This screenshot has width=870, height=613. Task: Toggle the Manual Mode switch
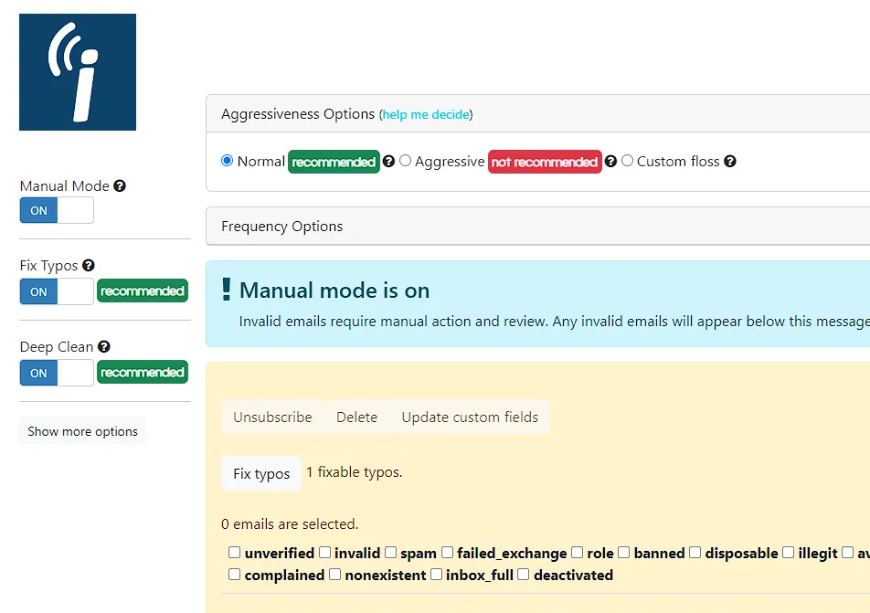point(57,210)
